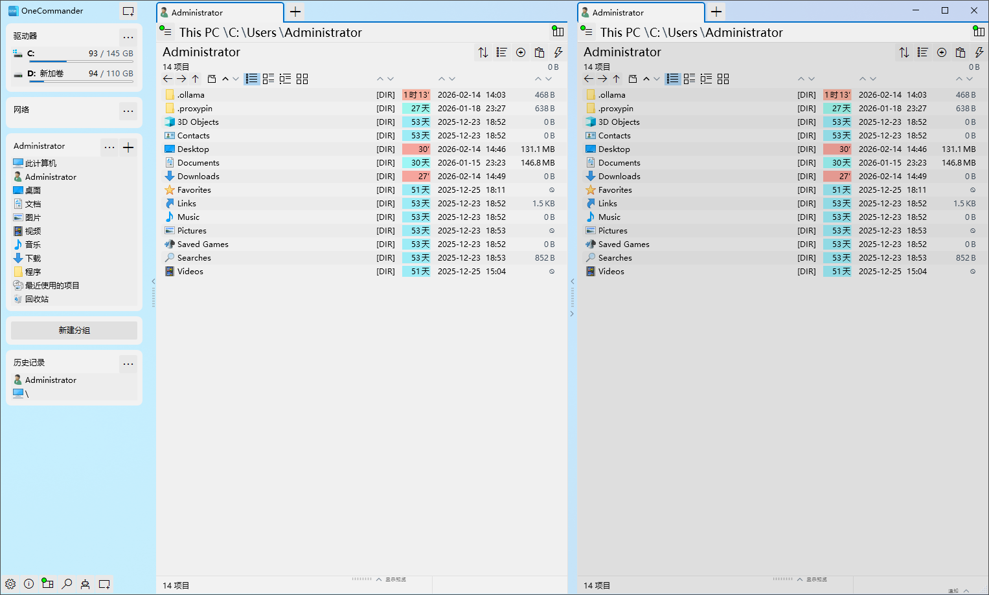Select the D: drive usage bar
The image size is (989, 595).
coord(81,81)
